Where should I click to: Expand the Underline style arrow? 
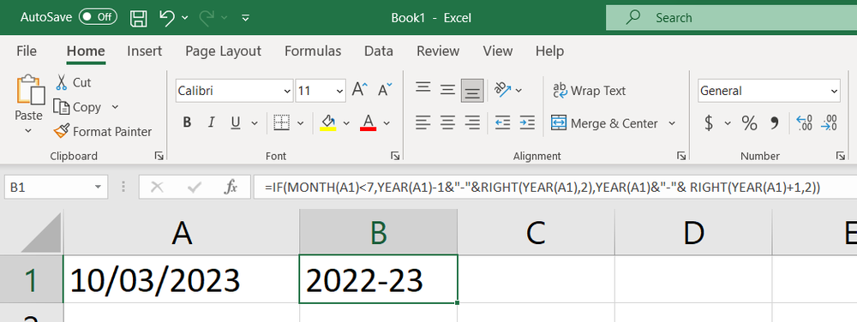click(x=255, y=122)
